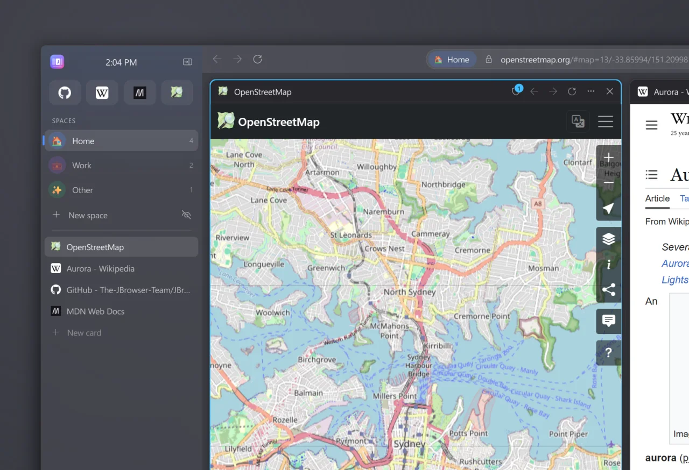Click the Mosman suburb label on map
The width and height of the screenshot is (689, 470).
point(544,268)
